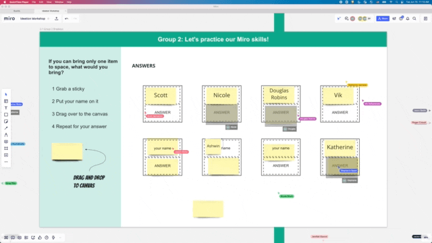The width and height of the screenshot is (432, 243).
Task: Open the Apple menu
Action: 5,2
